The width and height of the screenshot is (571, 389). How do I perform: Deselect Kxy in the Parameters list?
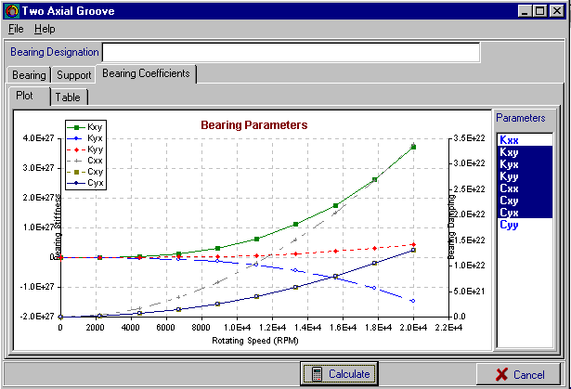[510, 151]
